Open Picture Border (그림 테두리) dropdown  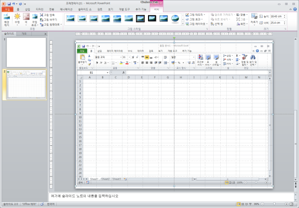195,14
